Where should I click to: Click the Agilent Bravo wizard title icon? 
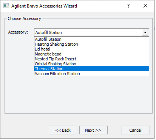pos(6,6)
